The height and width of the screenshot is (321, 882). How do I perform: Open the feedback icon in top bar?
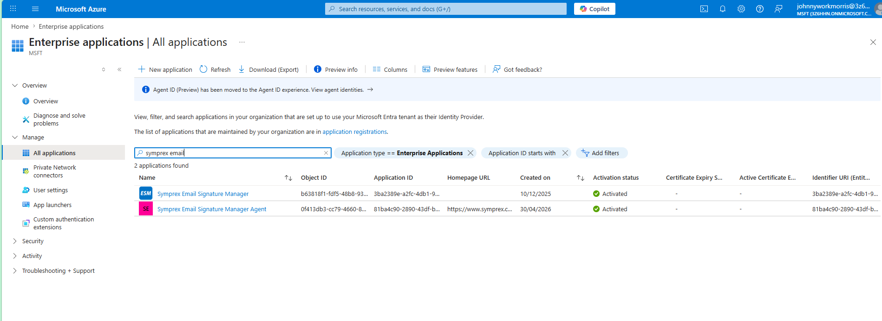point(778,9)
